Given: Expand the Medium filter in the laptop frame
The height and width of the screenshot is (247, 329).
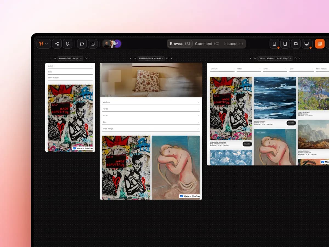Looking at the screenshot, I should [x=222, y=69].
